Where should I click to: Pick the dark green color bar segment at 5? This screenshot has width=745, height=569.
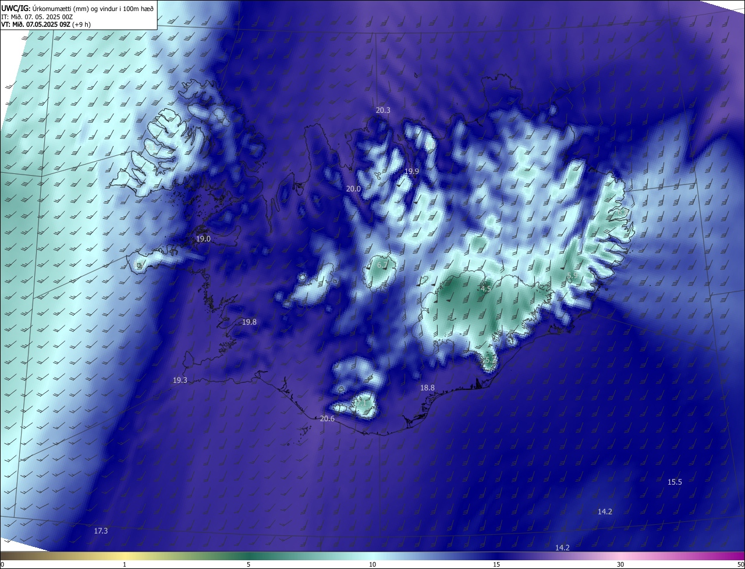[x=249, y=556]
